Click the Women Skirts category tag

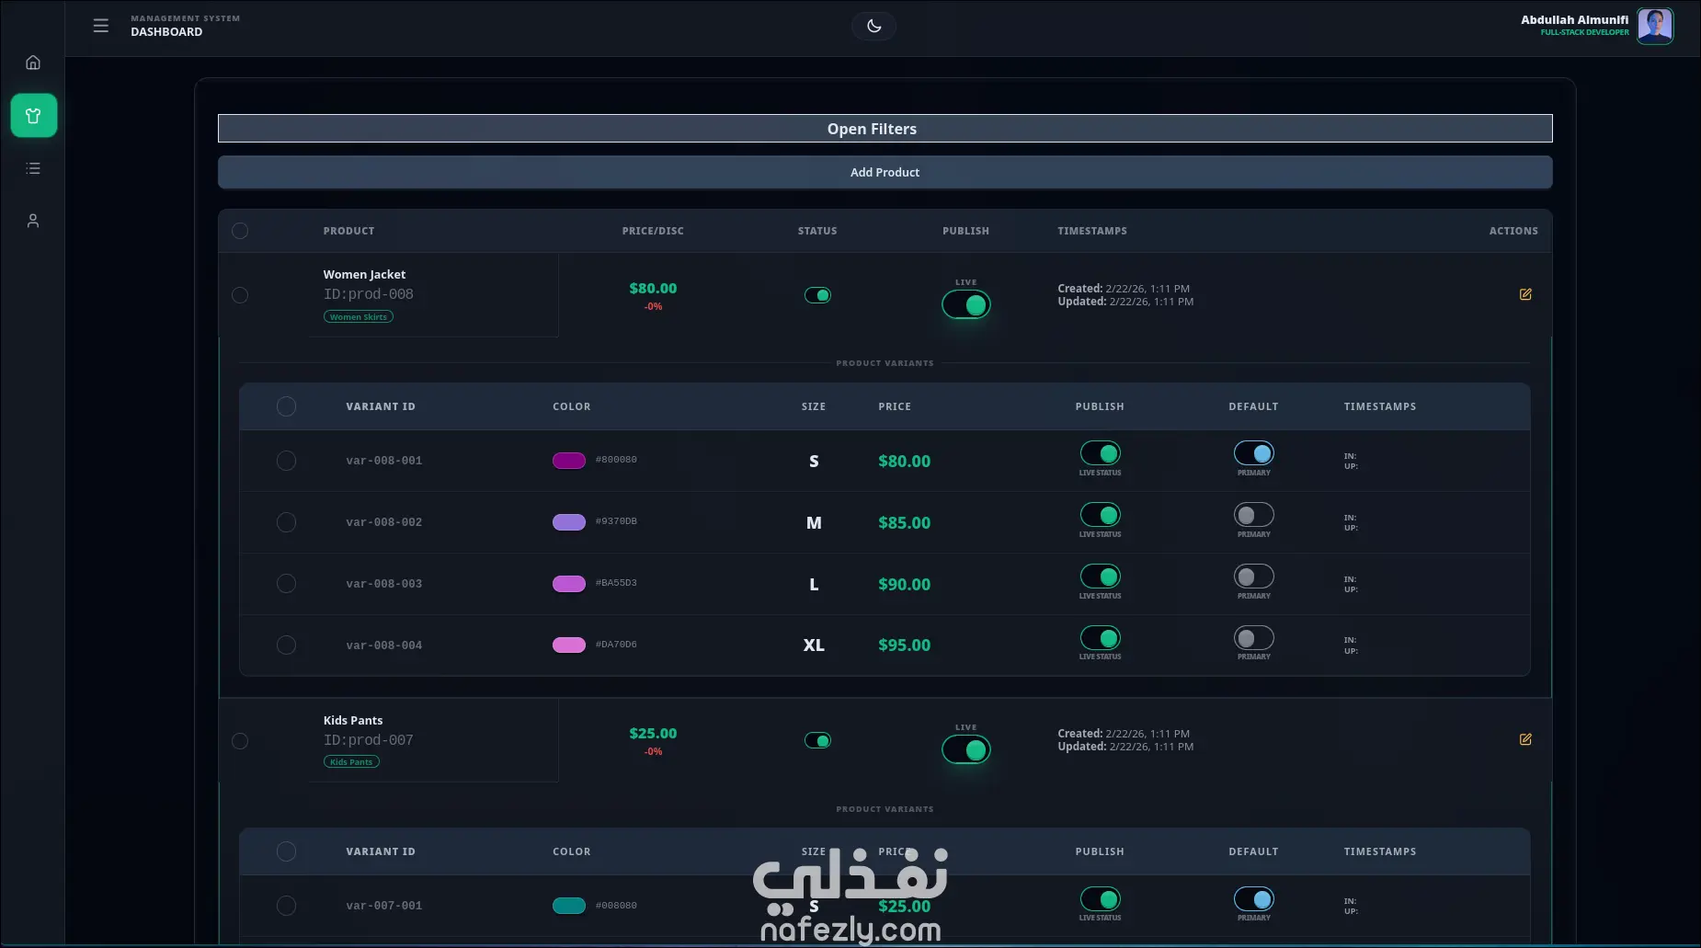point(359,316)
